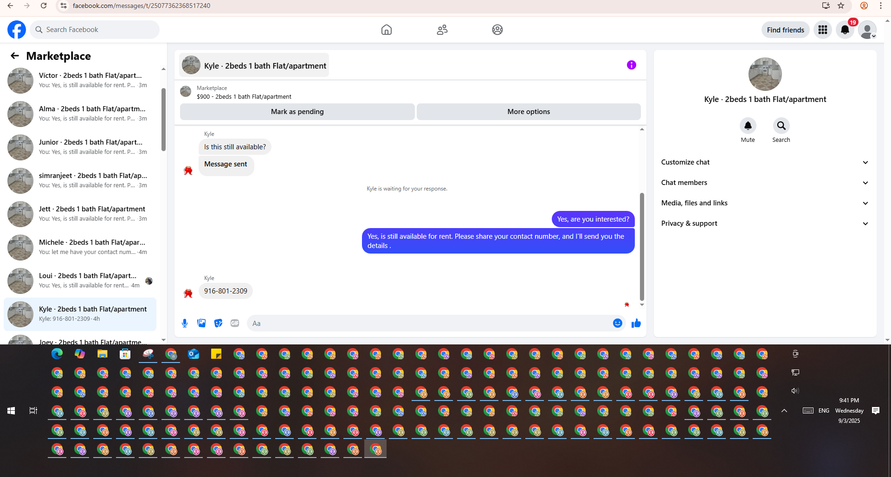The height and width of the screenshot is (477, 891).
Task: Open simranjeet's apartment conversation
Action: point(80,180)
